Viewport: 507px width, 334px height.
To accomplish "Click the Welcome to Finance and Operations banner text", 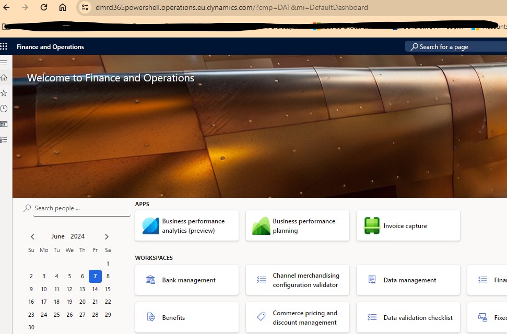I will click(111, 78).
